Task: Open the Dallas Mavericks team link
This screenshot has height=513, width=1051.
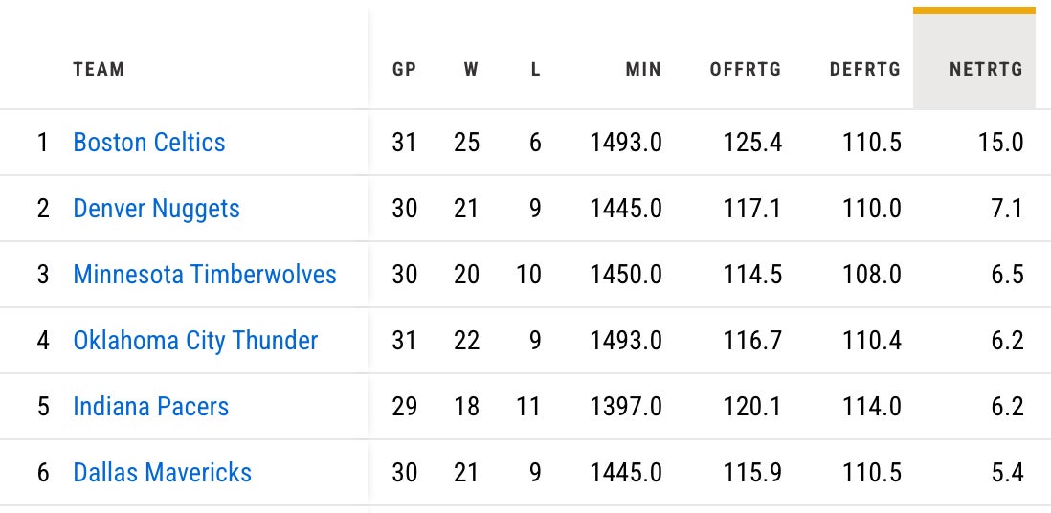Action: coord(162,473)
